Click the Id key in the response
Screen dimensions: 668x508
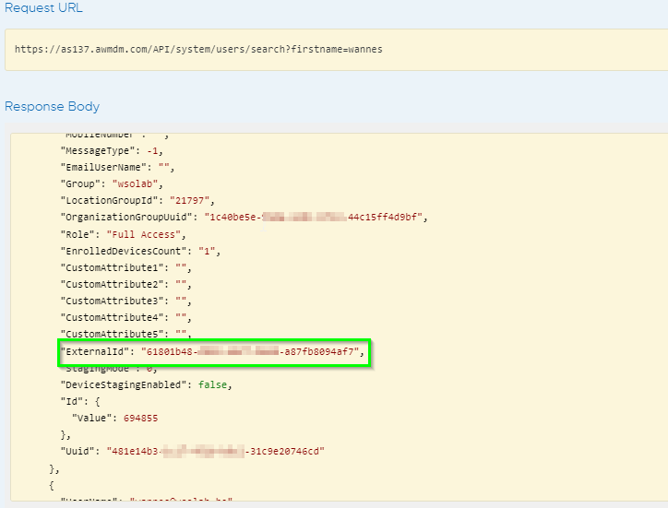(71, 401)
